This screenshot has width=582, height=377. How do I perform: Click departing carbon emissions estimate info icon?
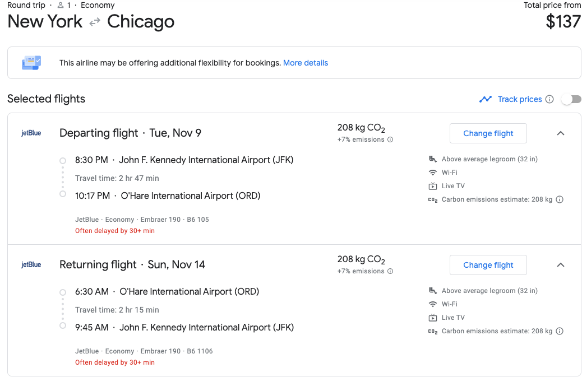[560, 199]
